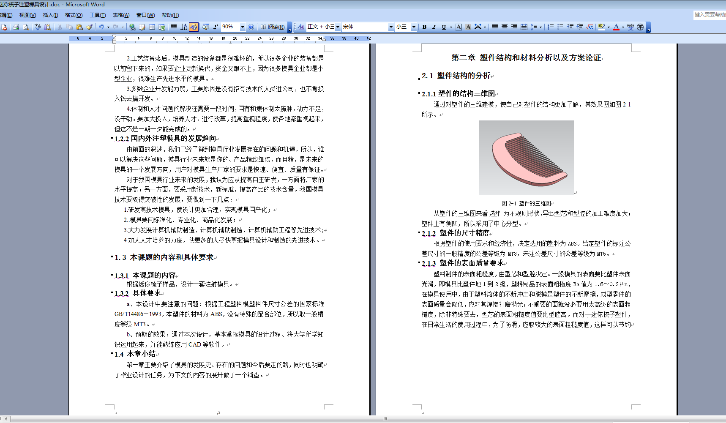Open the Microsoft Word Help icon
726x423 pixels.
[251, 27]
